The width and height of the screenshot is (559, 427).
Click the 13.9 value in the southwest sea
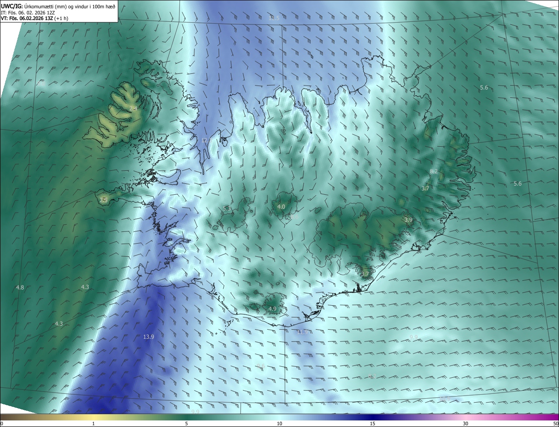pos(149,337)
